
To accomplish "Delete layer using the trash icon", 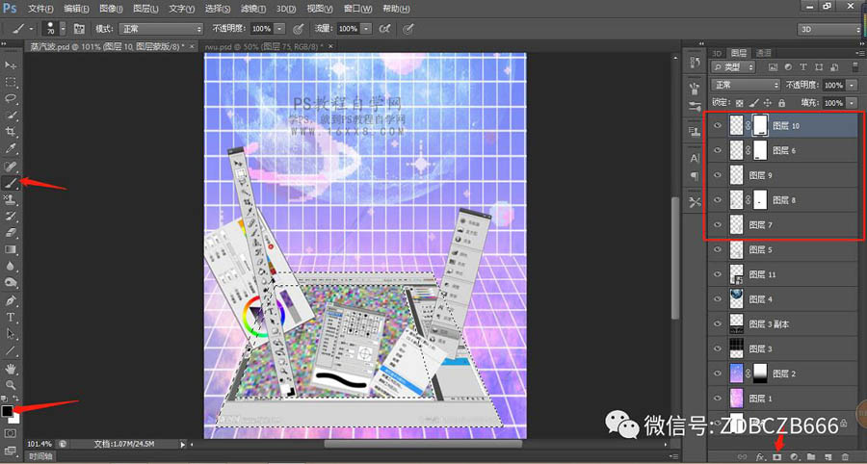I will coord(845,456).
